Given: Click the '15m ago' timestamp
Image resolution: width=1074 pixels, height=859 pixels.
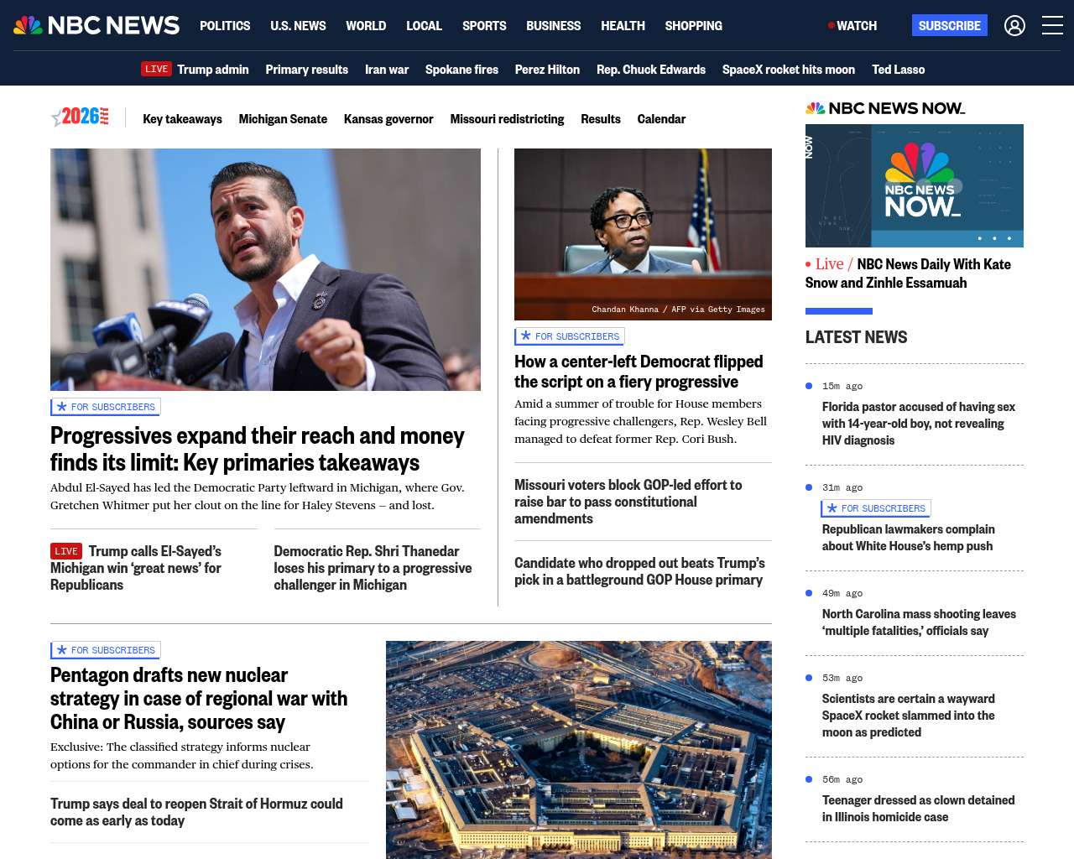Looking at the screenshot, I should tap(842, 386).
